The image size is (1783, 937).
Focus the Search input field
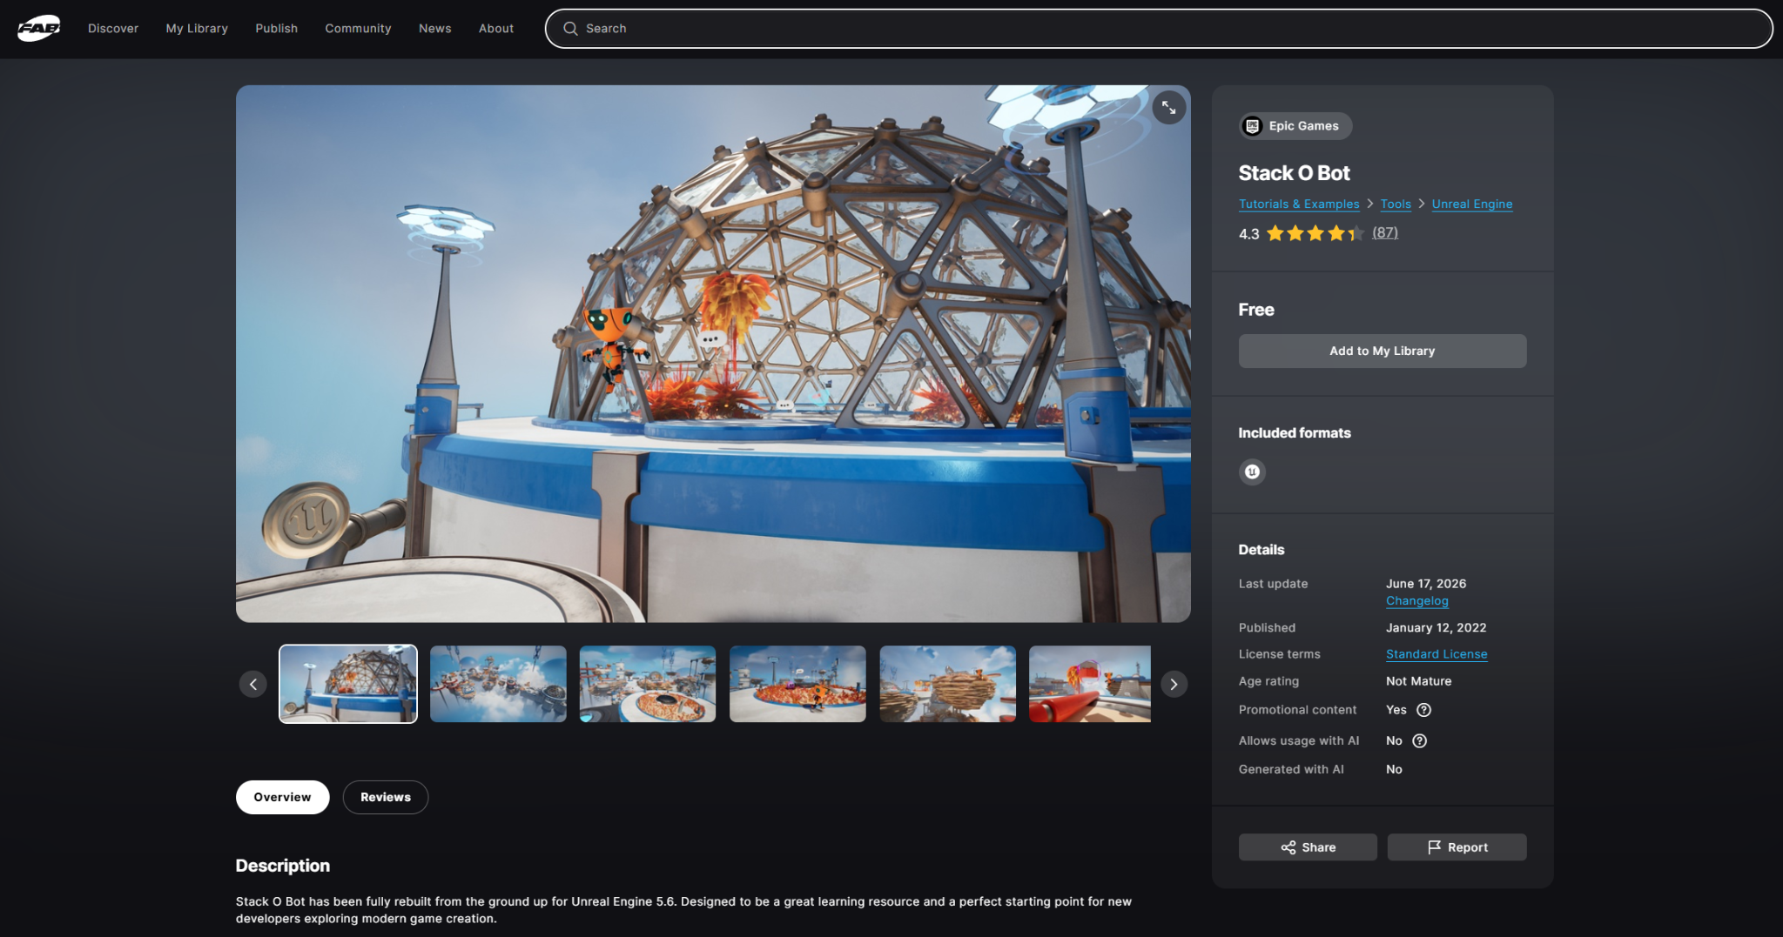click(1159, 29)
